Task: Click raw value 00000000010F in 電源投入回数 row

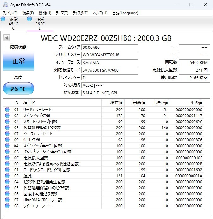Action: click(x=189, y=158)
